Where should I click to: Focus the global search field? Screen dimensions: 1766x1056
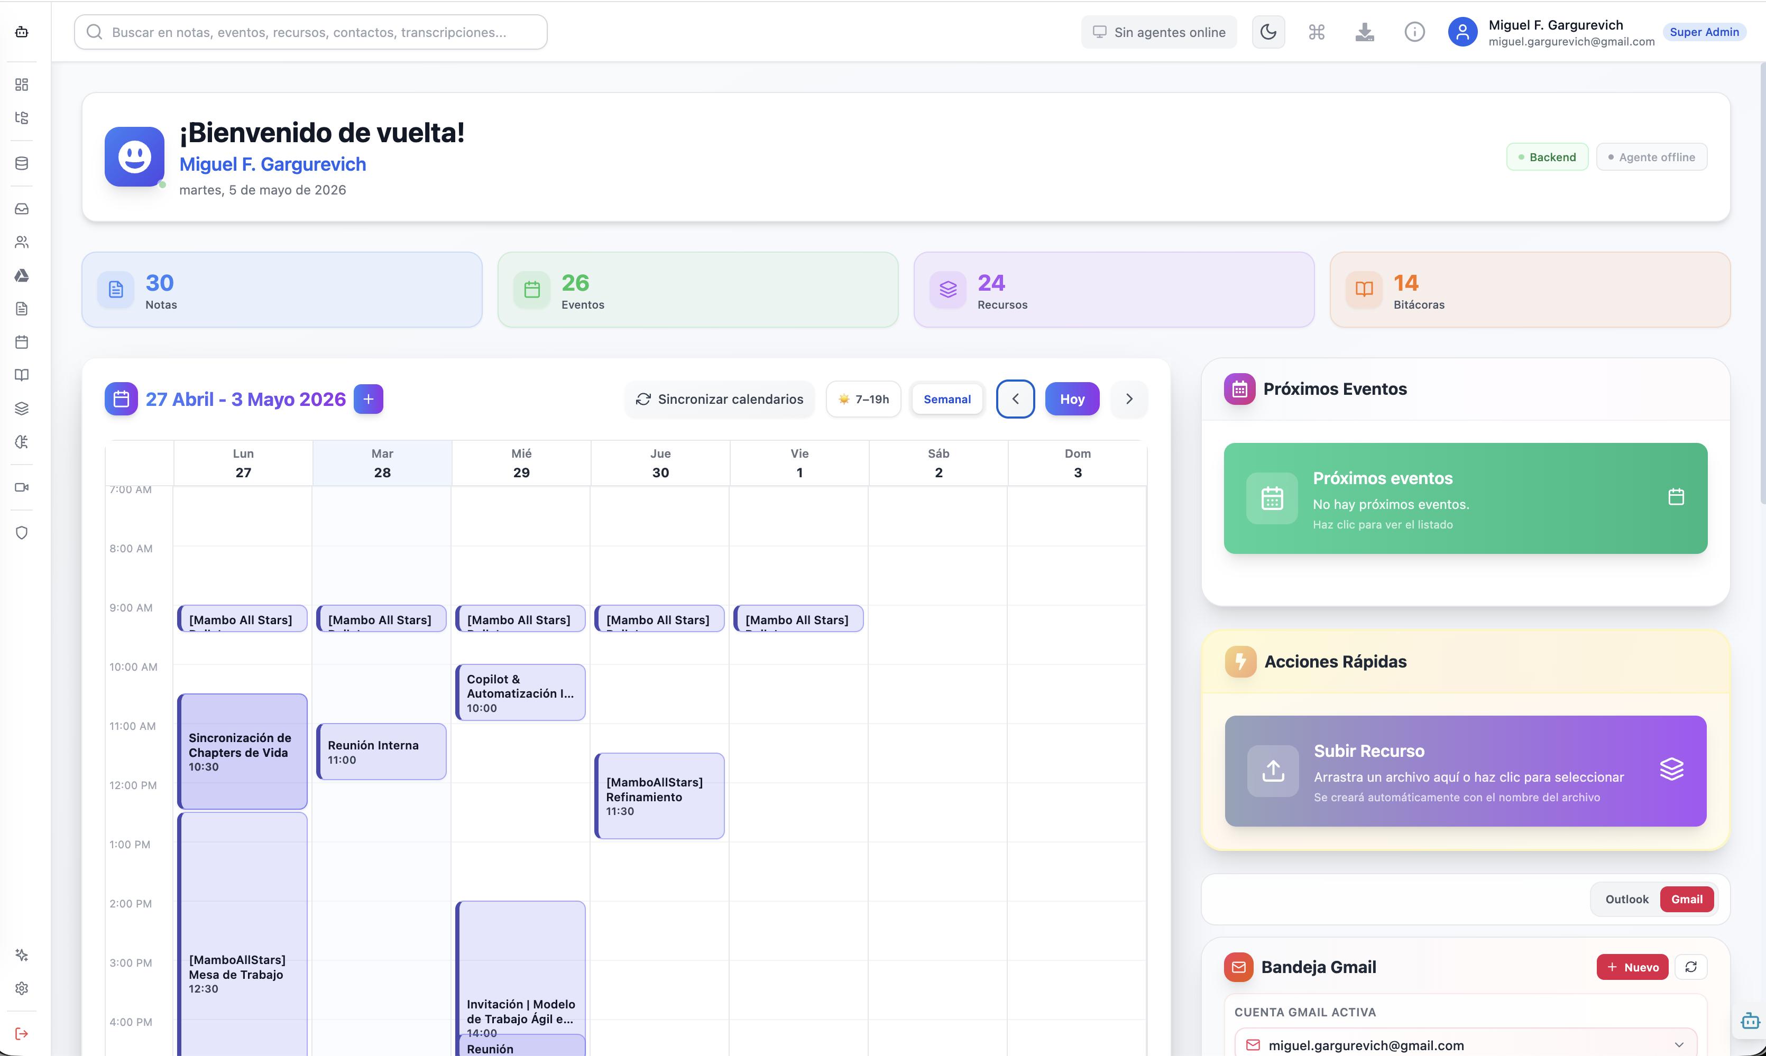[x=310, y=32]
